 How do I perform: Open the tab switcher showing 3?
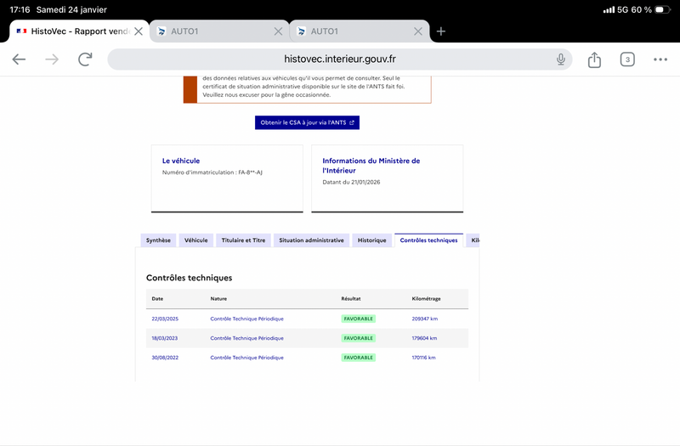[627, 59]
